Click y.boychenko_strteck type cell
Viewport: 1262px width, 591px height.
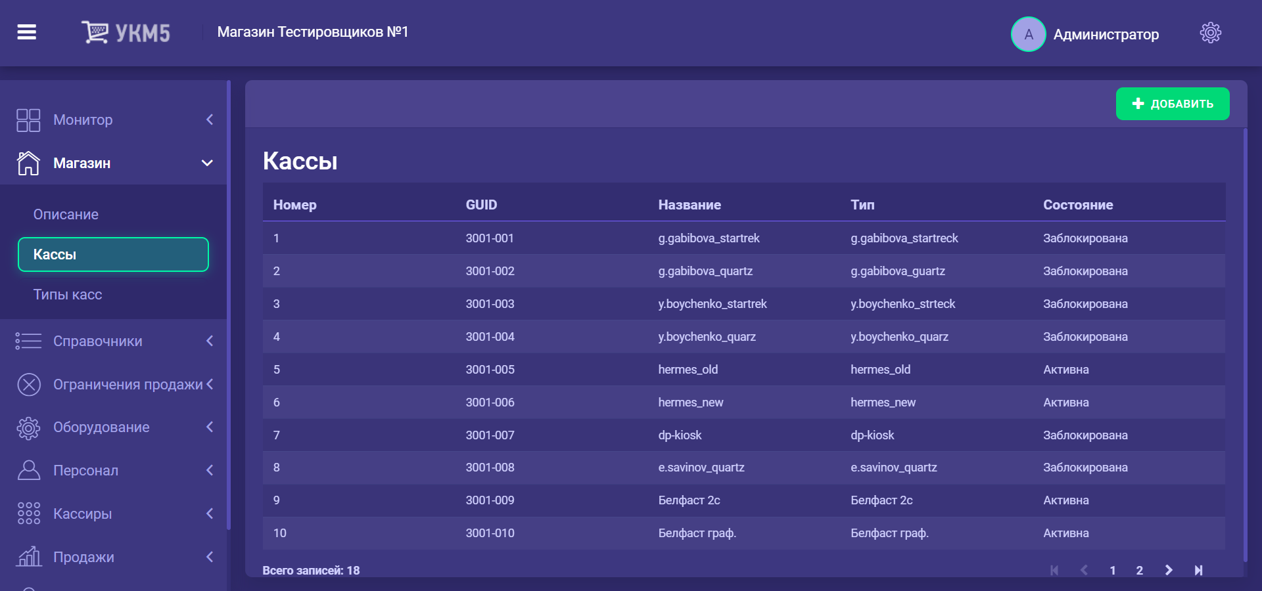pyautogui.click(x=902, y=304)
